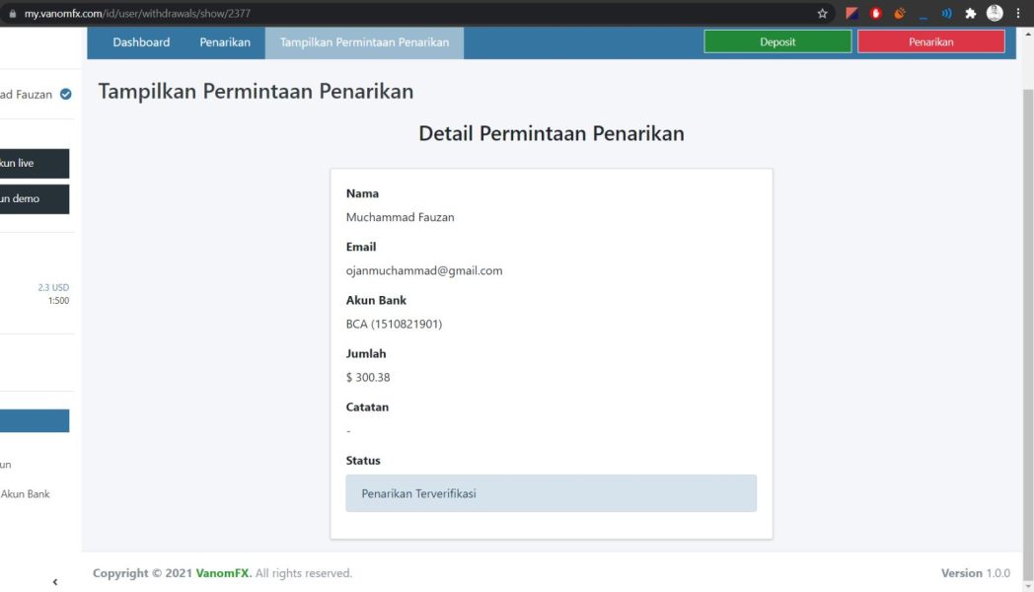Click the Nama field label
1034x592 pixels.
tap(362, 193)
